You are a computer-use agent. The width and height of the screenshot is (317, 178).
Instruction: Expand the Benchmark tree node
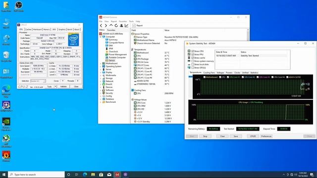(101, 102)
